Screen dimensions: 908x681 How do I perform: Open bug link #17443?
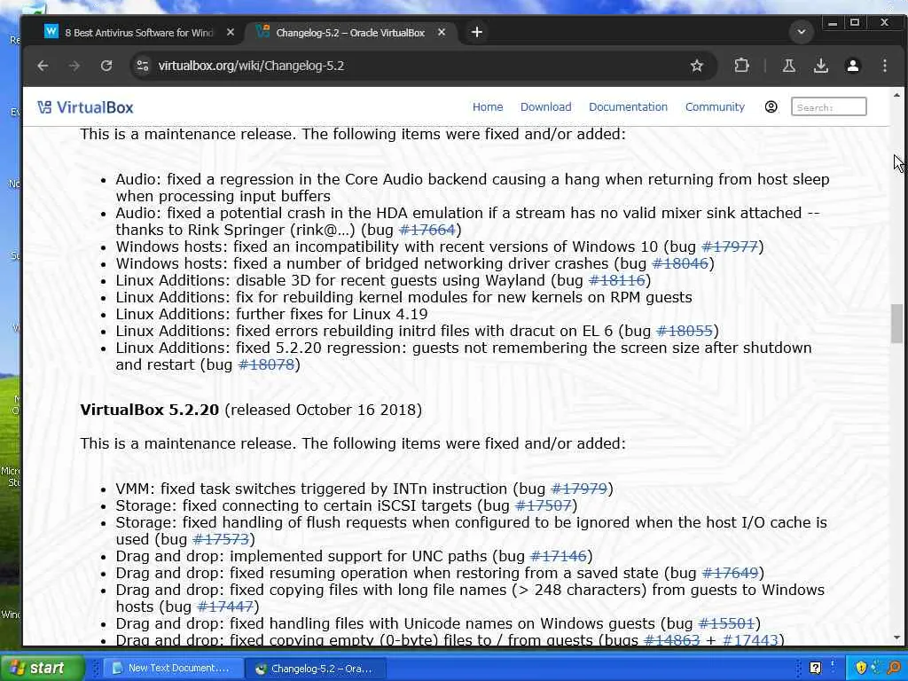coord(750,640)
